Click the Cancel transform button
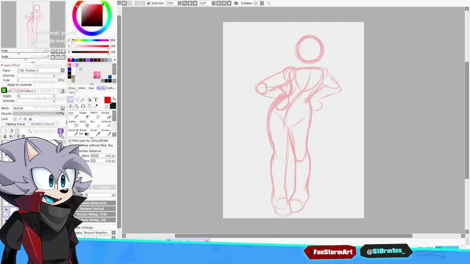The width and height of the screenshot is (470, 264). (x=104, y=187)
